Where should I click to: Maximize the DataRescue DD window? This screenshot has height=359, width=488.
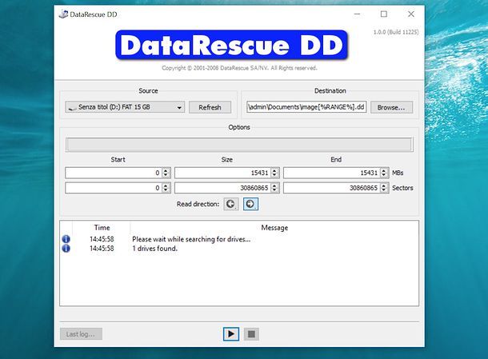(x=384, y=14)
